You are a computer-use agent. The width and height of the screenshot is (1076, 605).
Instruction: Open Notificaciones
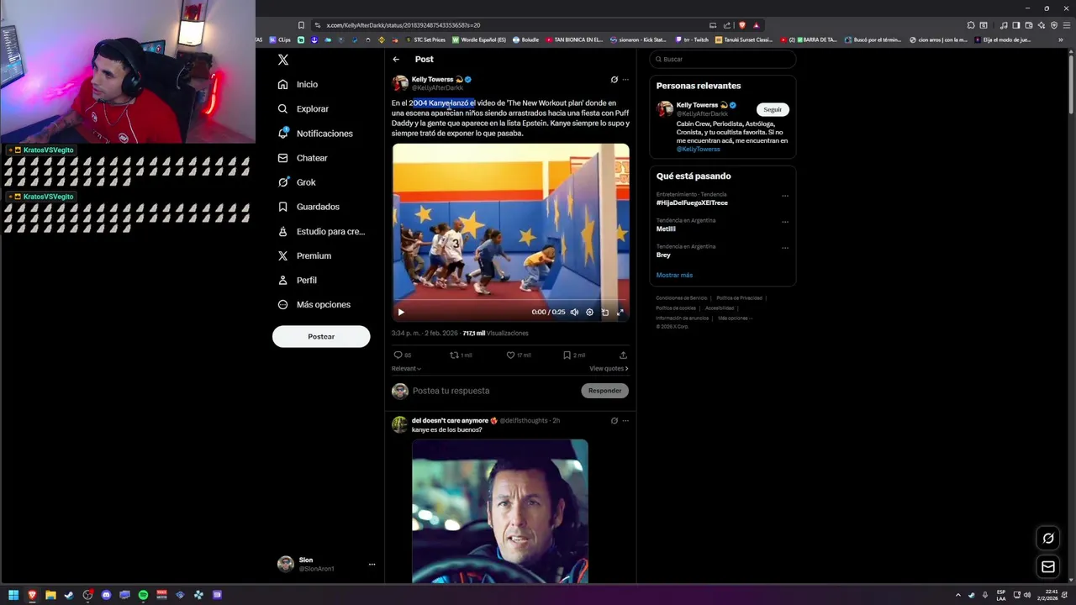pos(315,134)
